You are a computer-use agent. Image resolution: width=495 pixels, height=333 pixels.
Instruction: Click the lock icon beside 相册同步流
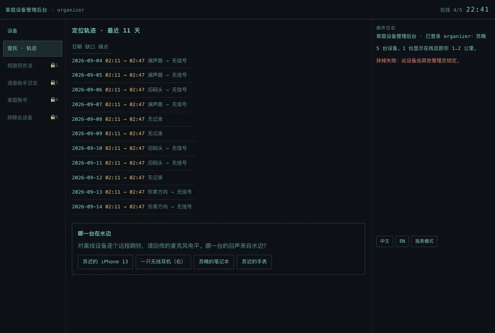53,65
